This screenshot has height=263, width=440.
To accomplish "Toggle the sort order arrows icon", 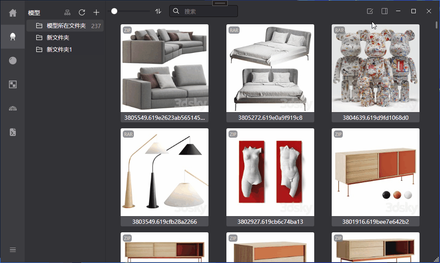I will (x=158, y=12).
